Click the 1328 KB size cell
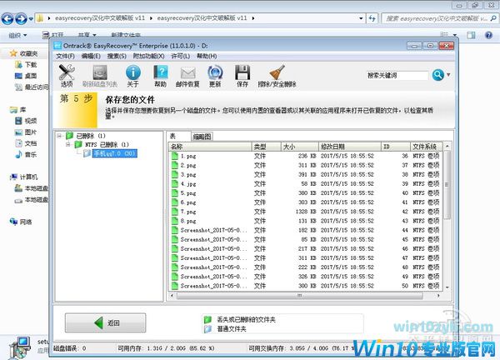The height and width of the screenshot is (360, 500). (x=306, y=212)
